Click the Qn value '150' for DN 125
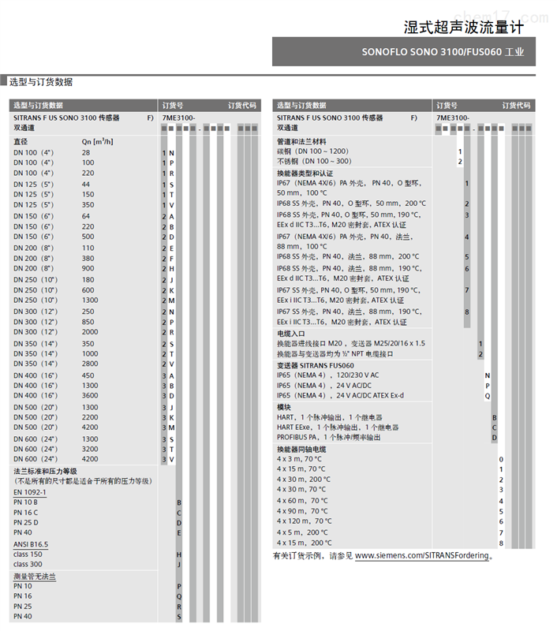Image resolution: width=557 pixels, height=631 pixels. click(88, 194)
